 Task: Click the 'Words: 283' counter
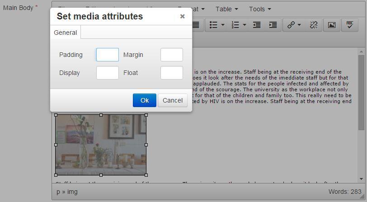345,192
